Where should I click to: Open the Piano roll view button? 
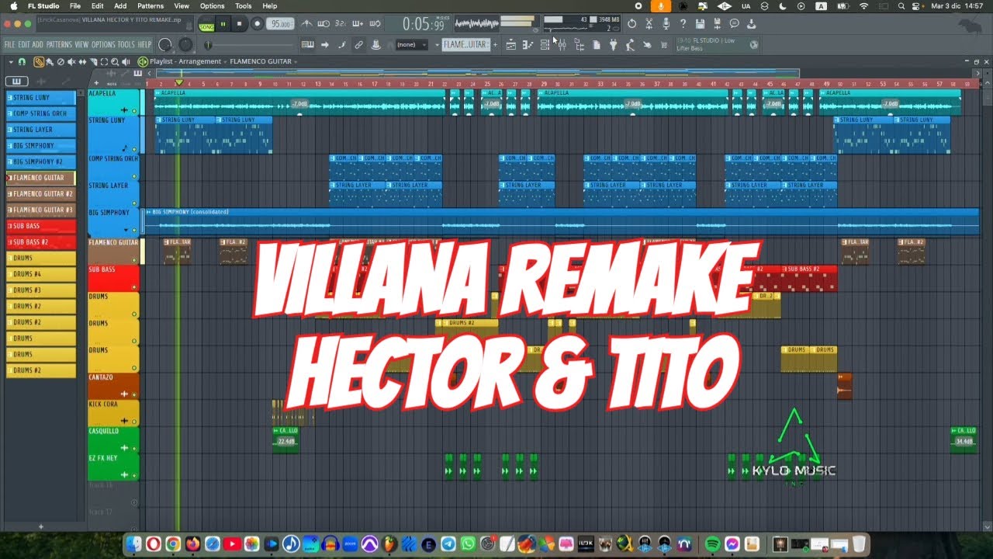[x=527, y=44]
